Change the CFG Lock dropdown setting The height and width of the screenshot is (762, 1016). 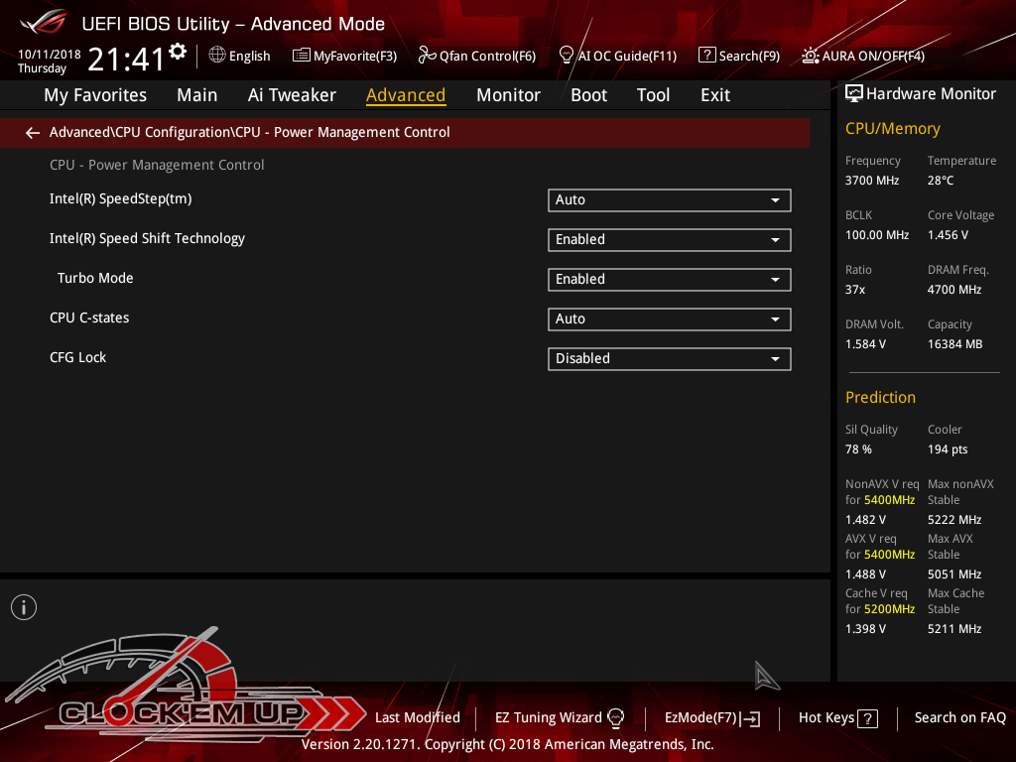pyautogui.click(x=669, y=359)
